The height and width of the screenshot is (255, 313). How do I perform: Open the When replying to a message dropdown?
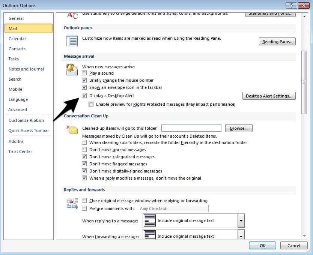click(241, 220)
